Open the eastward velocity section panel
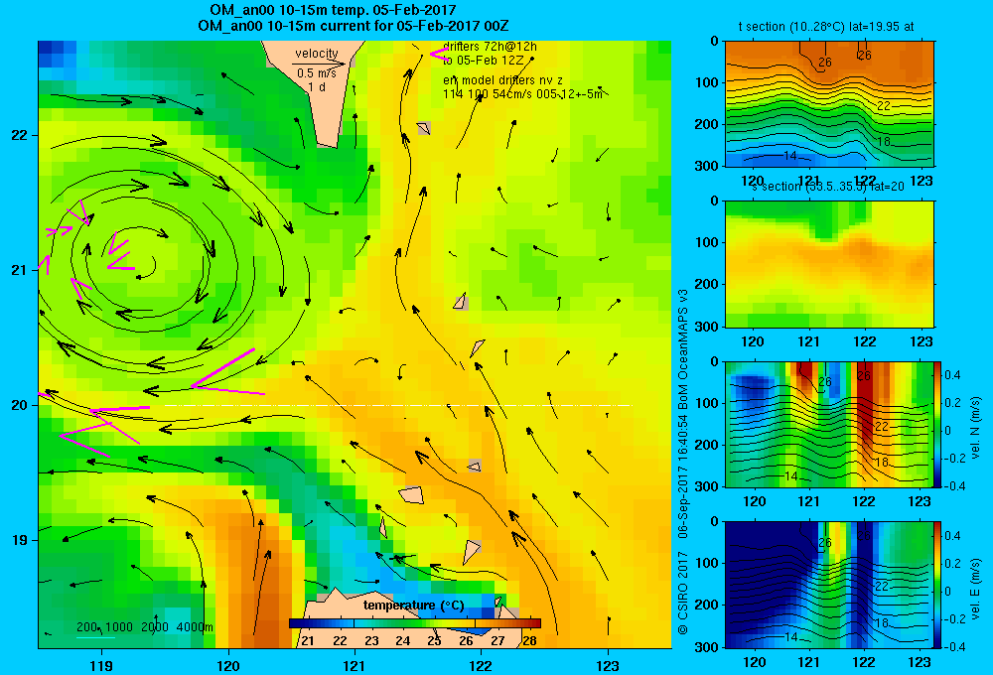The width and height of the screenshot is (993, 675). 829,585
